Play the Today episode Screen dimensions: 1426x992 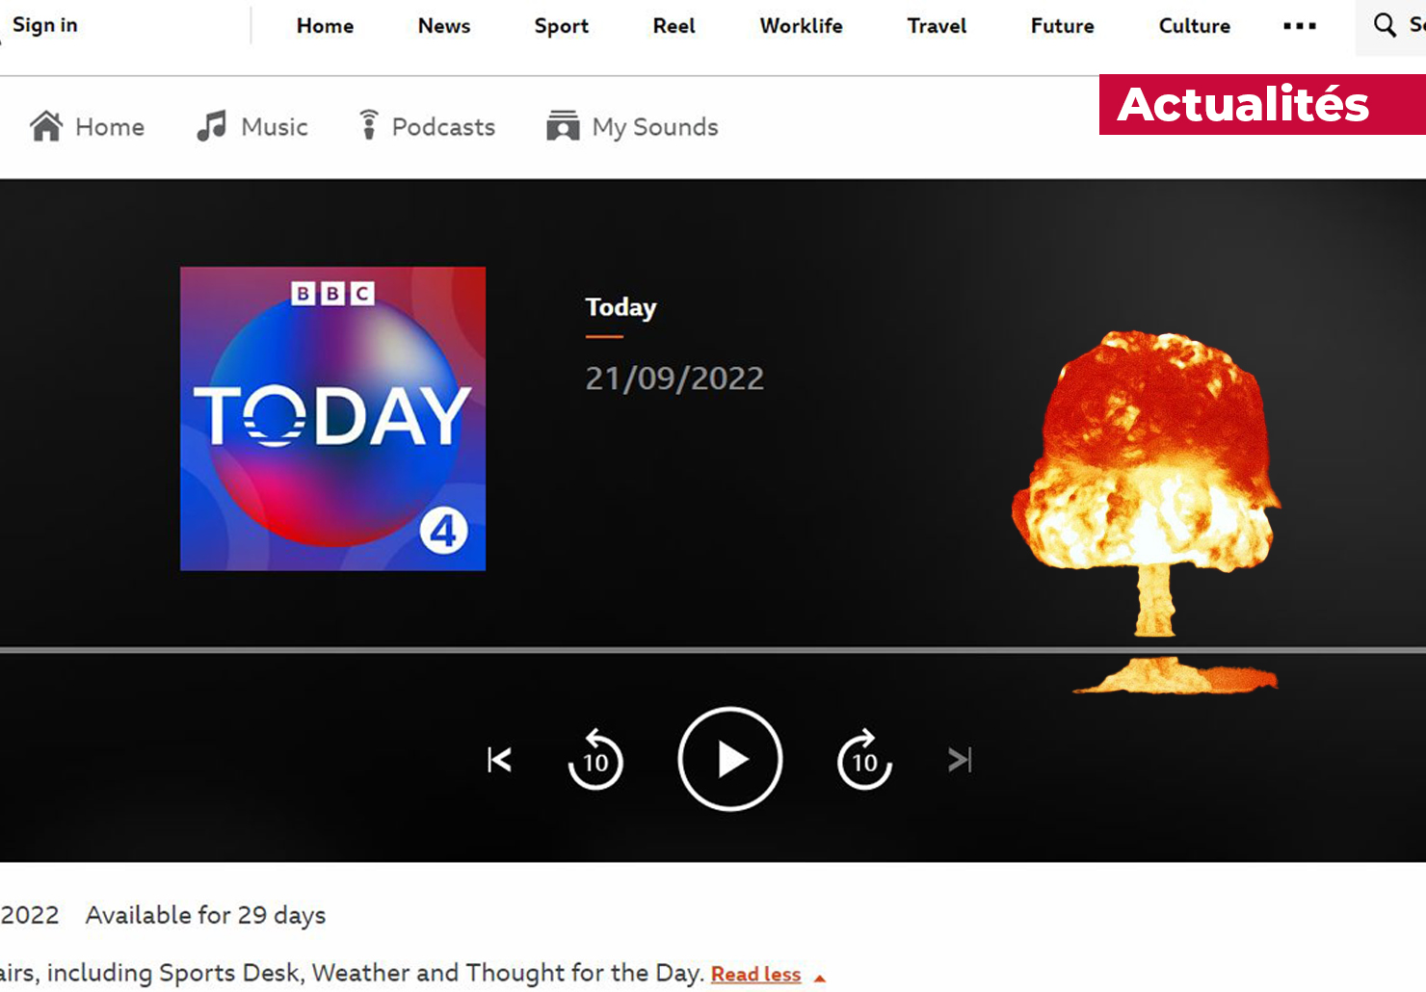click(730, 759)
